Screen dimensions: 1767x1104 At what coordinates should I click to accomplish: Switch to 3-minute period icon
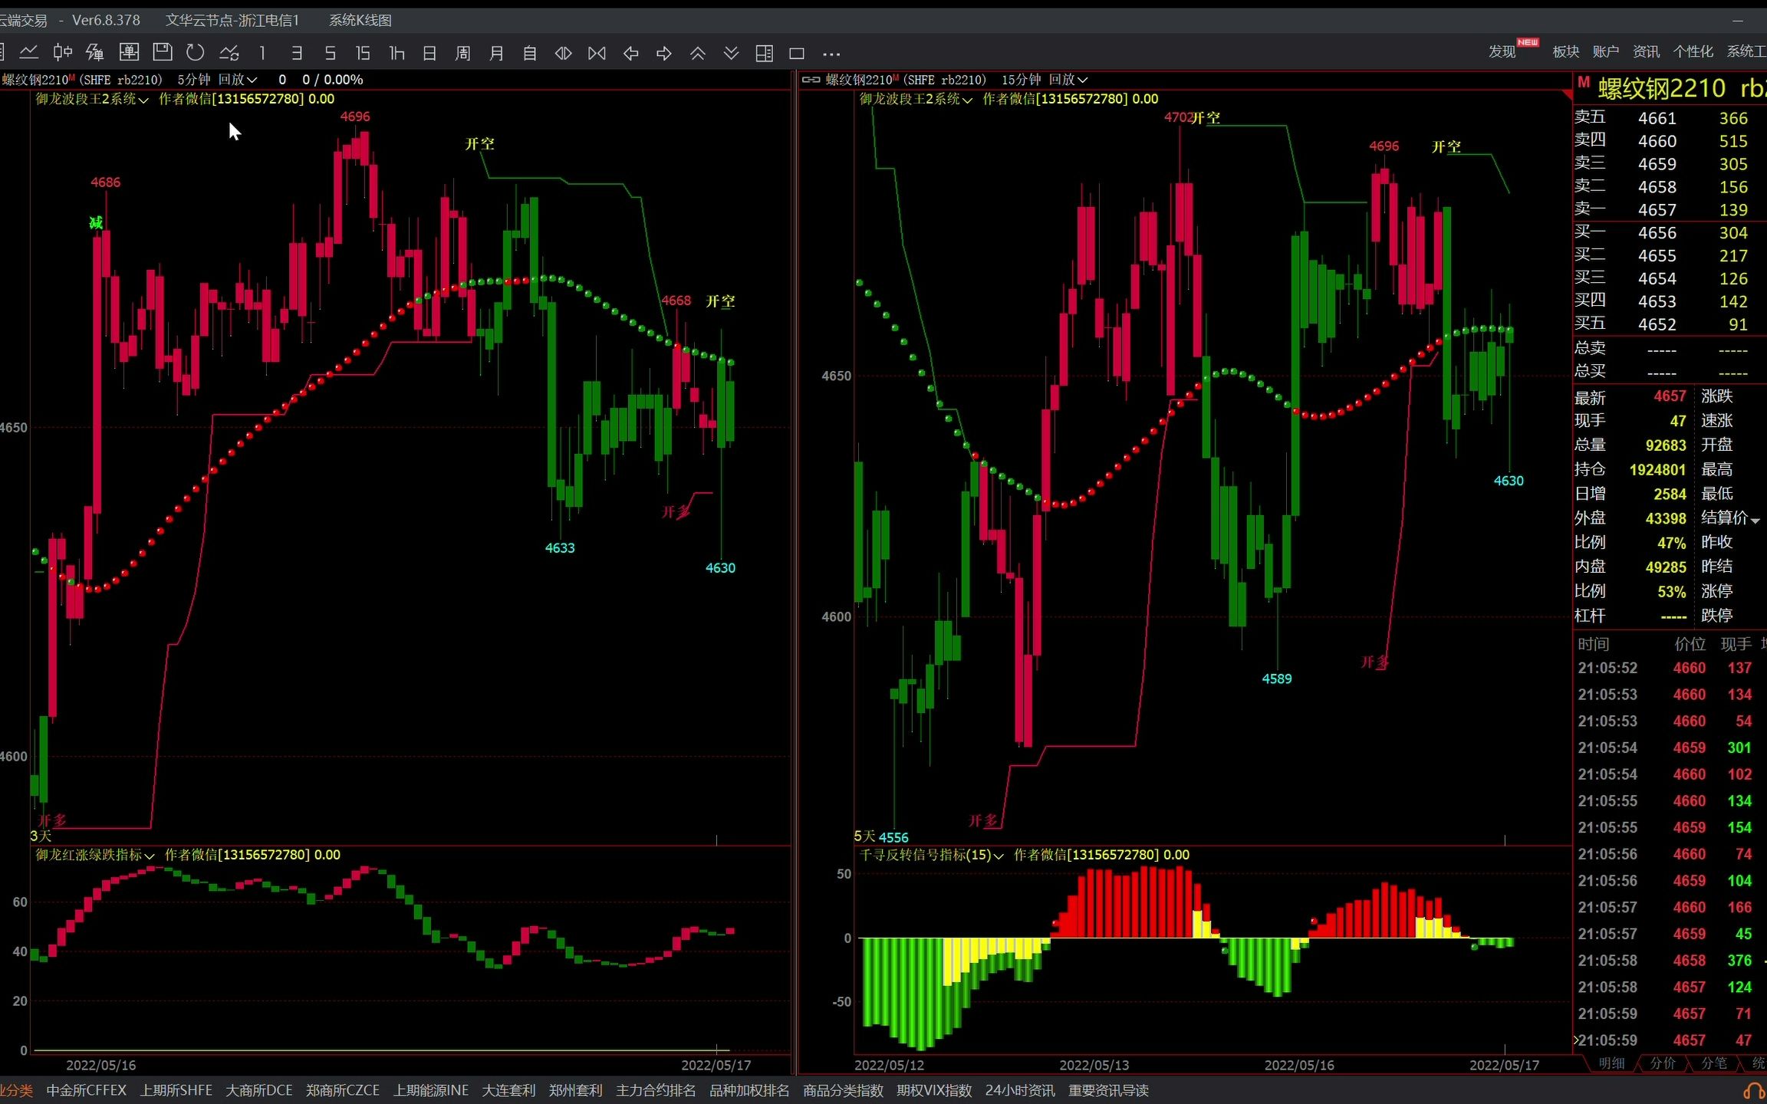(x=296, y=53)
